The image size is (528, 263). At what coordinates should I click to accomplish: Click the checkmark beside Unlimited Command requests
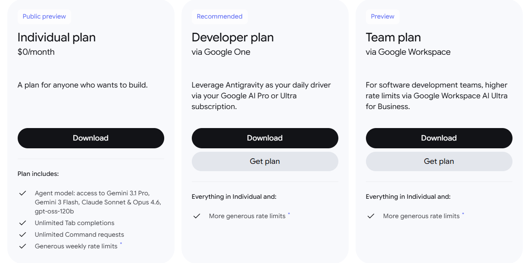point(23,235)
